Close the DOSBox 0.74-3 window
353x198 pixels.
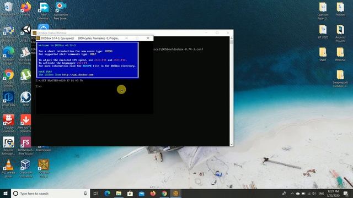148,38
